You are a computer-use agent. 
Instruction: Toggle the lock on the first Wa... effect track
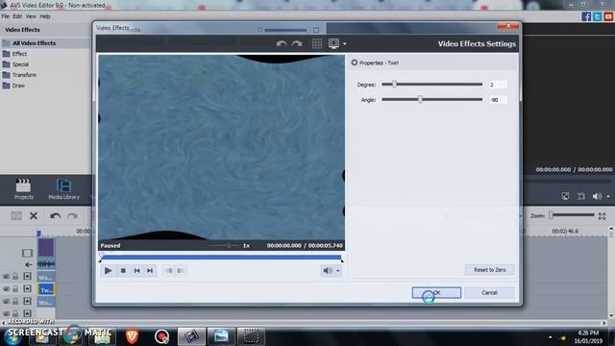[15, 277]
